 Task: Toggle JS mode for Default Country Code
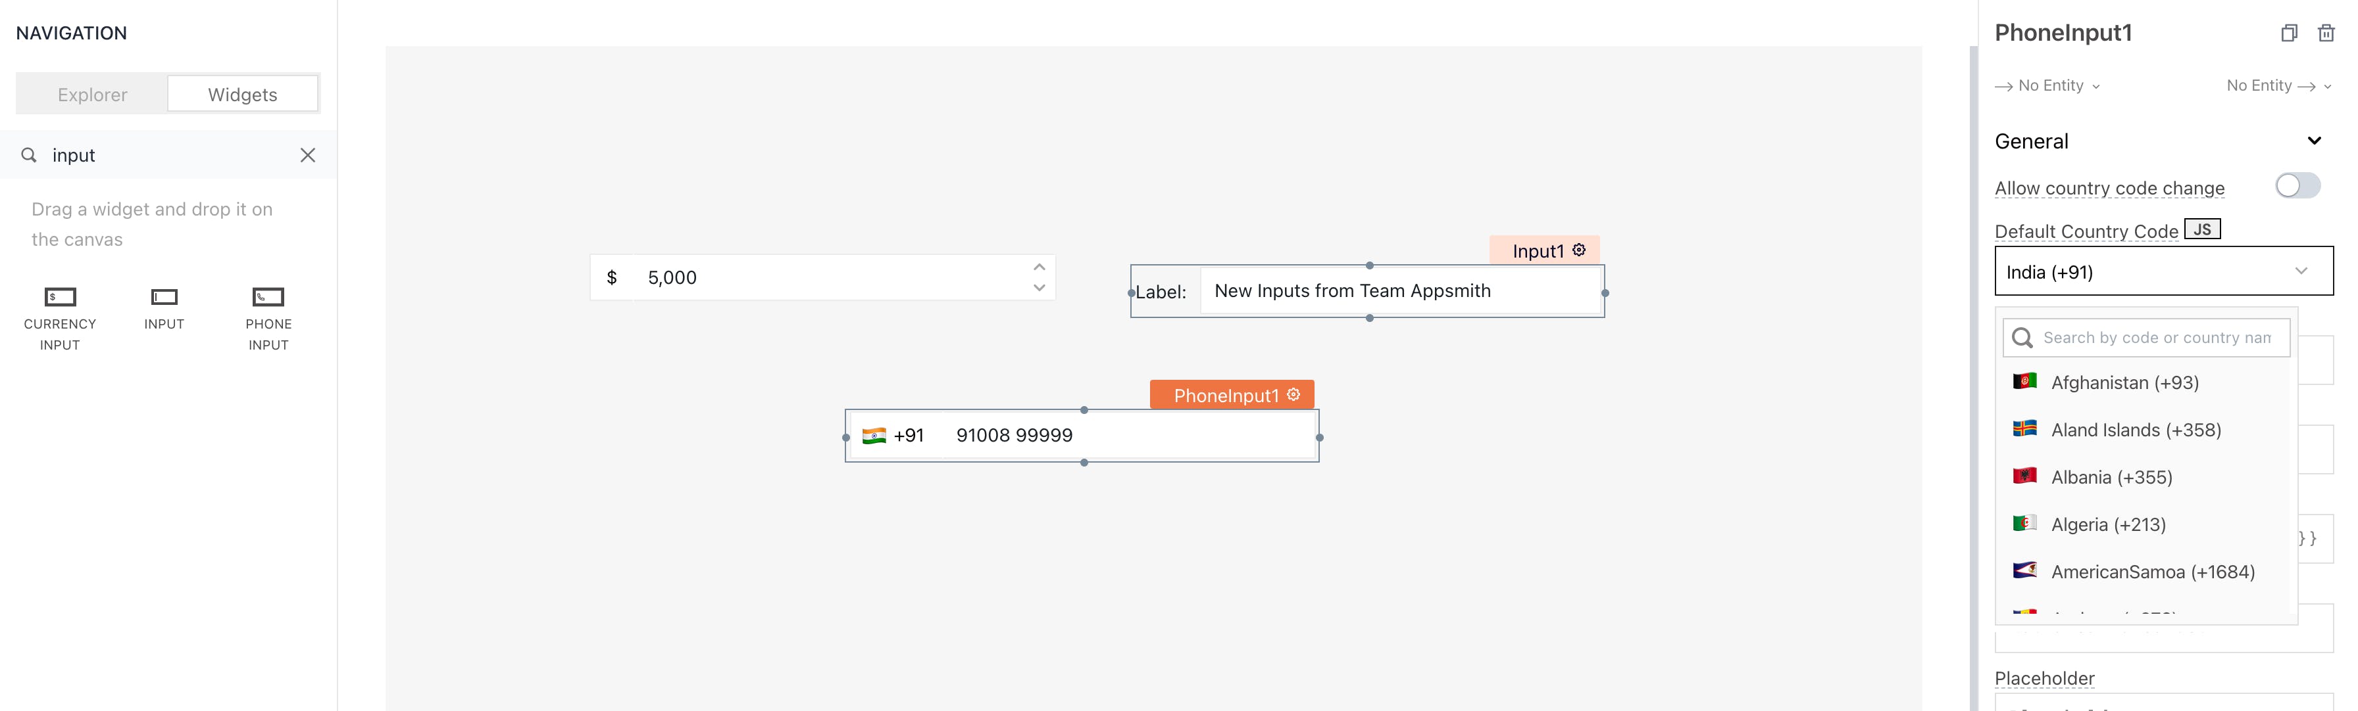(2201, 229)
